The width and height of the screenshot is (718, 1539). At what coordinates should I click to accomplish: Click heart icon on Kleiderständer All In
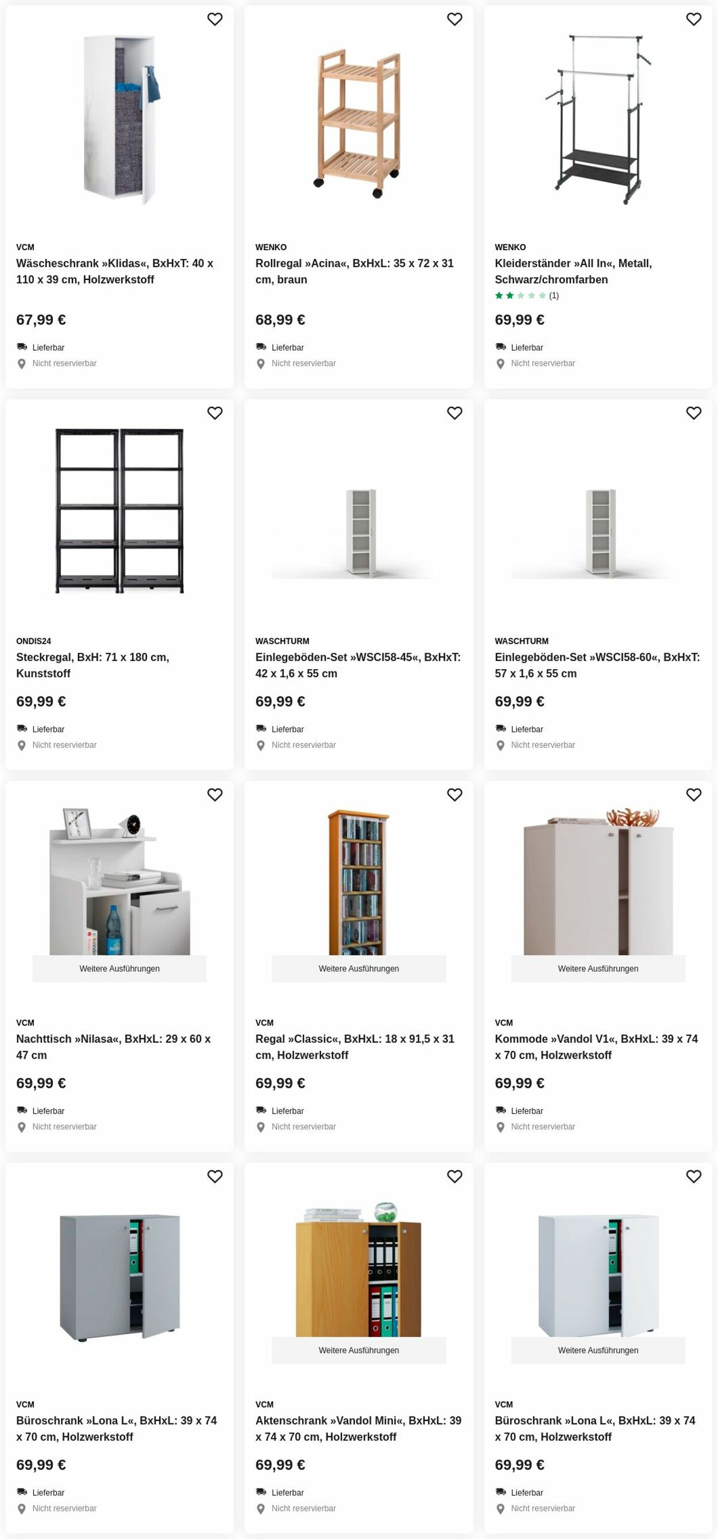(693, 19)
